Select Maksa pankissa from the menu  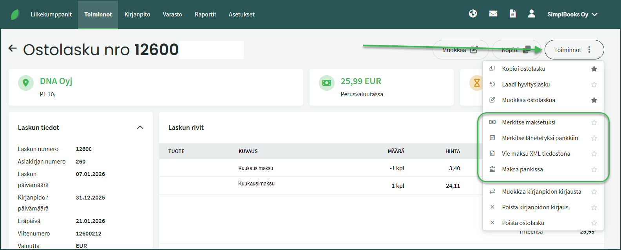pos(522,169)
